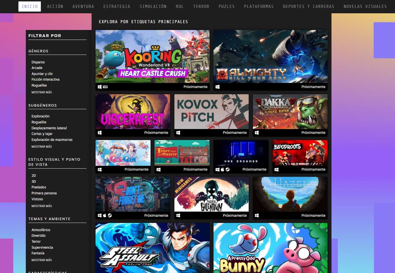Click the Steam icon under One Dreamer

pos(227,170)
